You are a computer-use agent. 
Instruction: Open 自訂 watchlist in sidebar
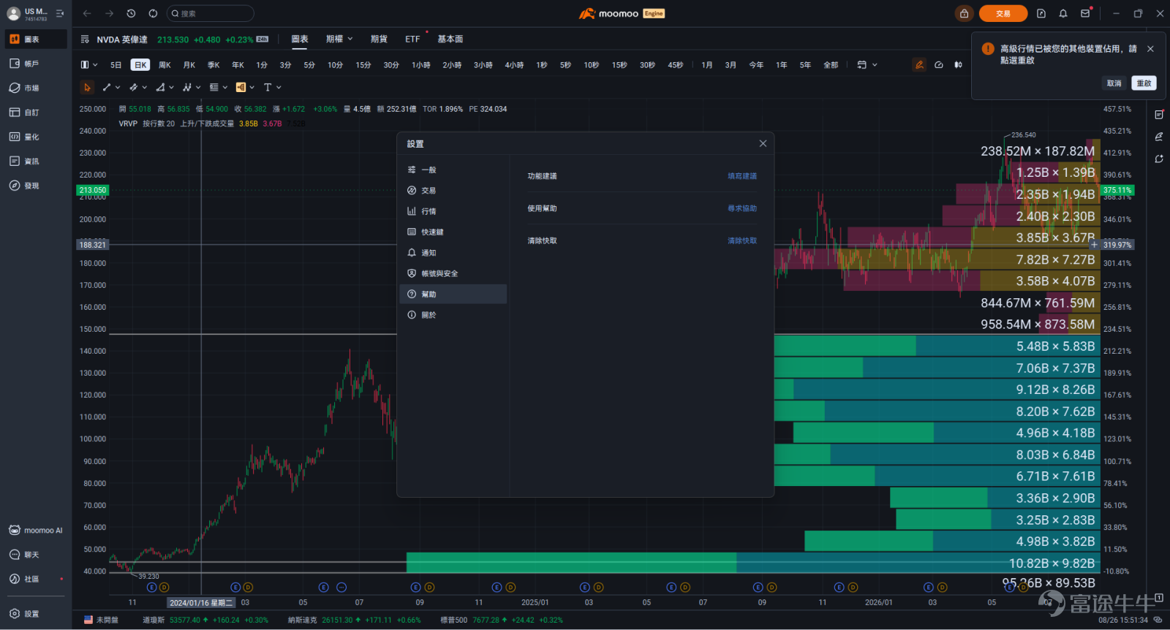[36, 113]
